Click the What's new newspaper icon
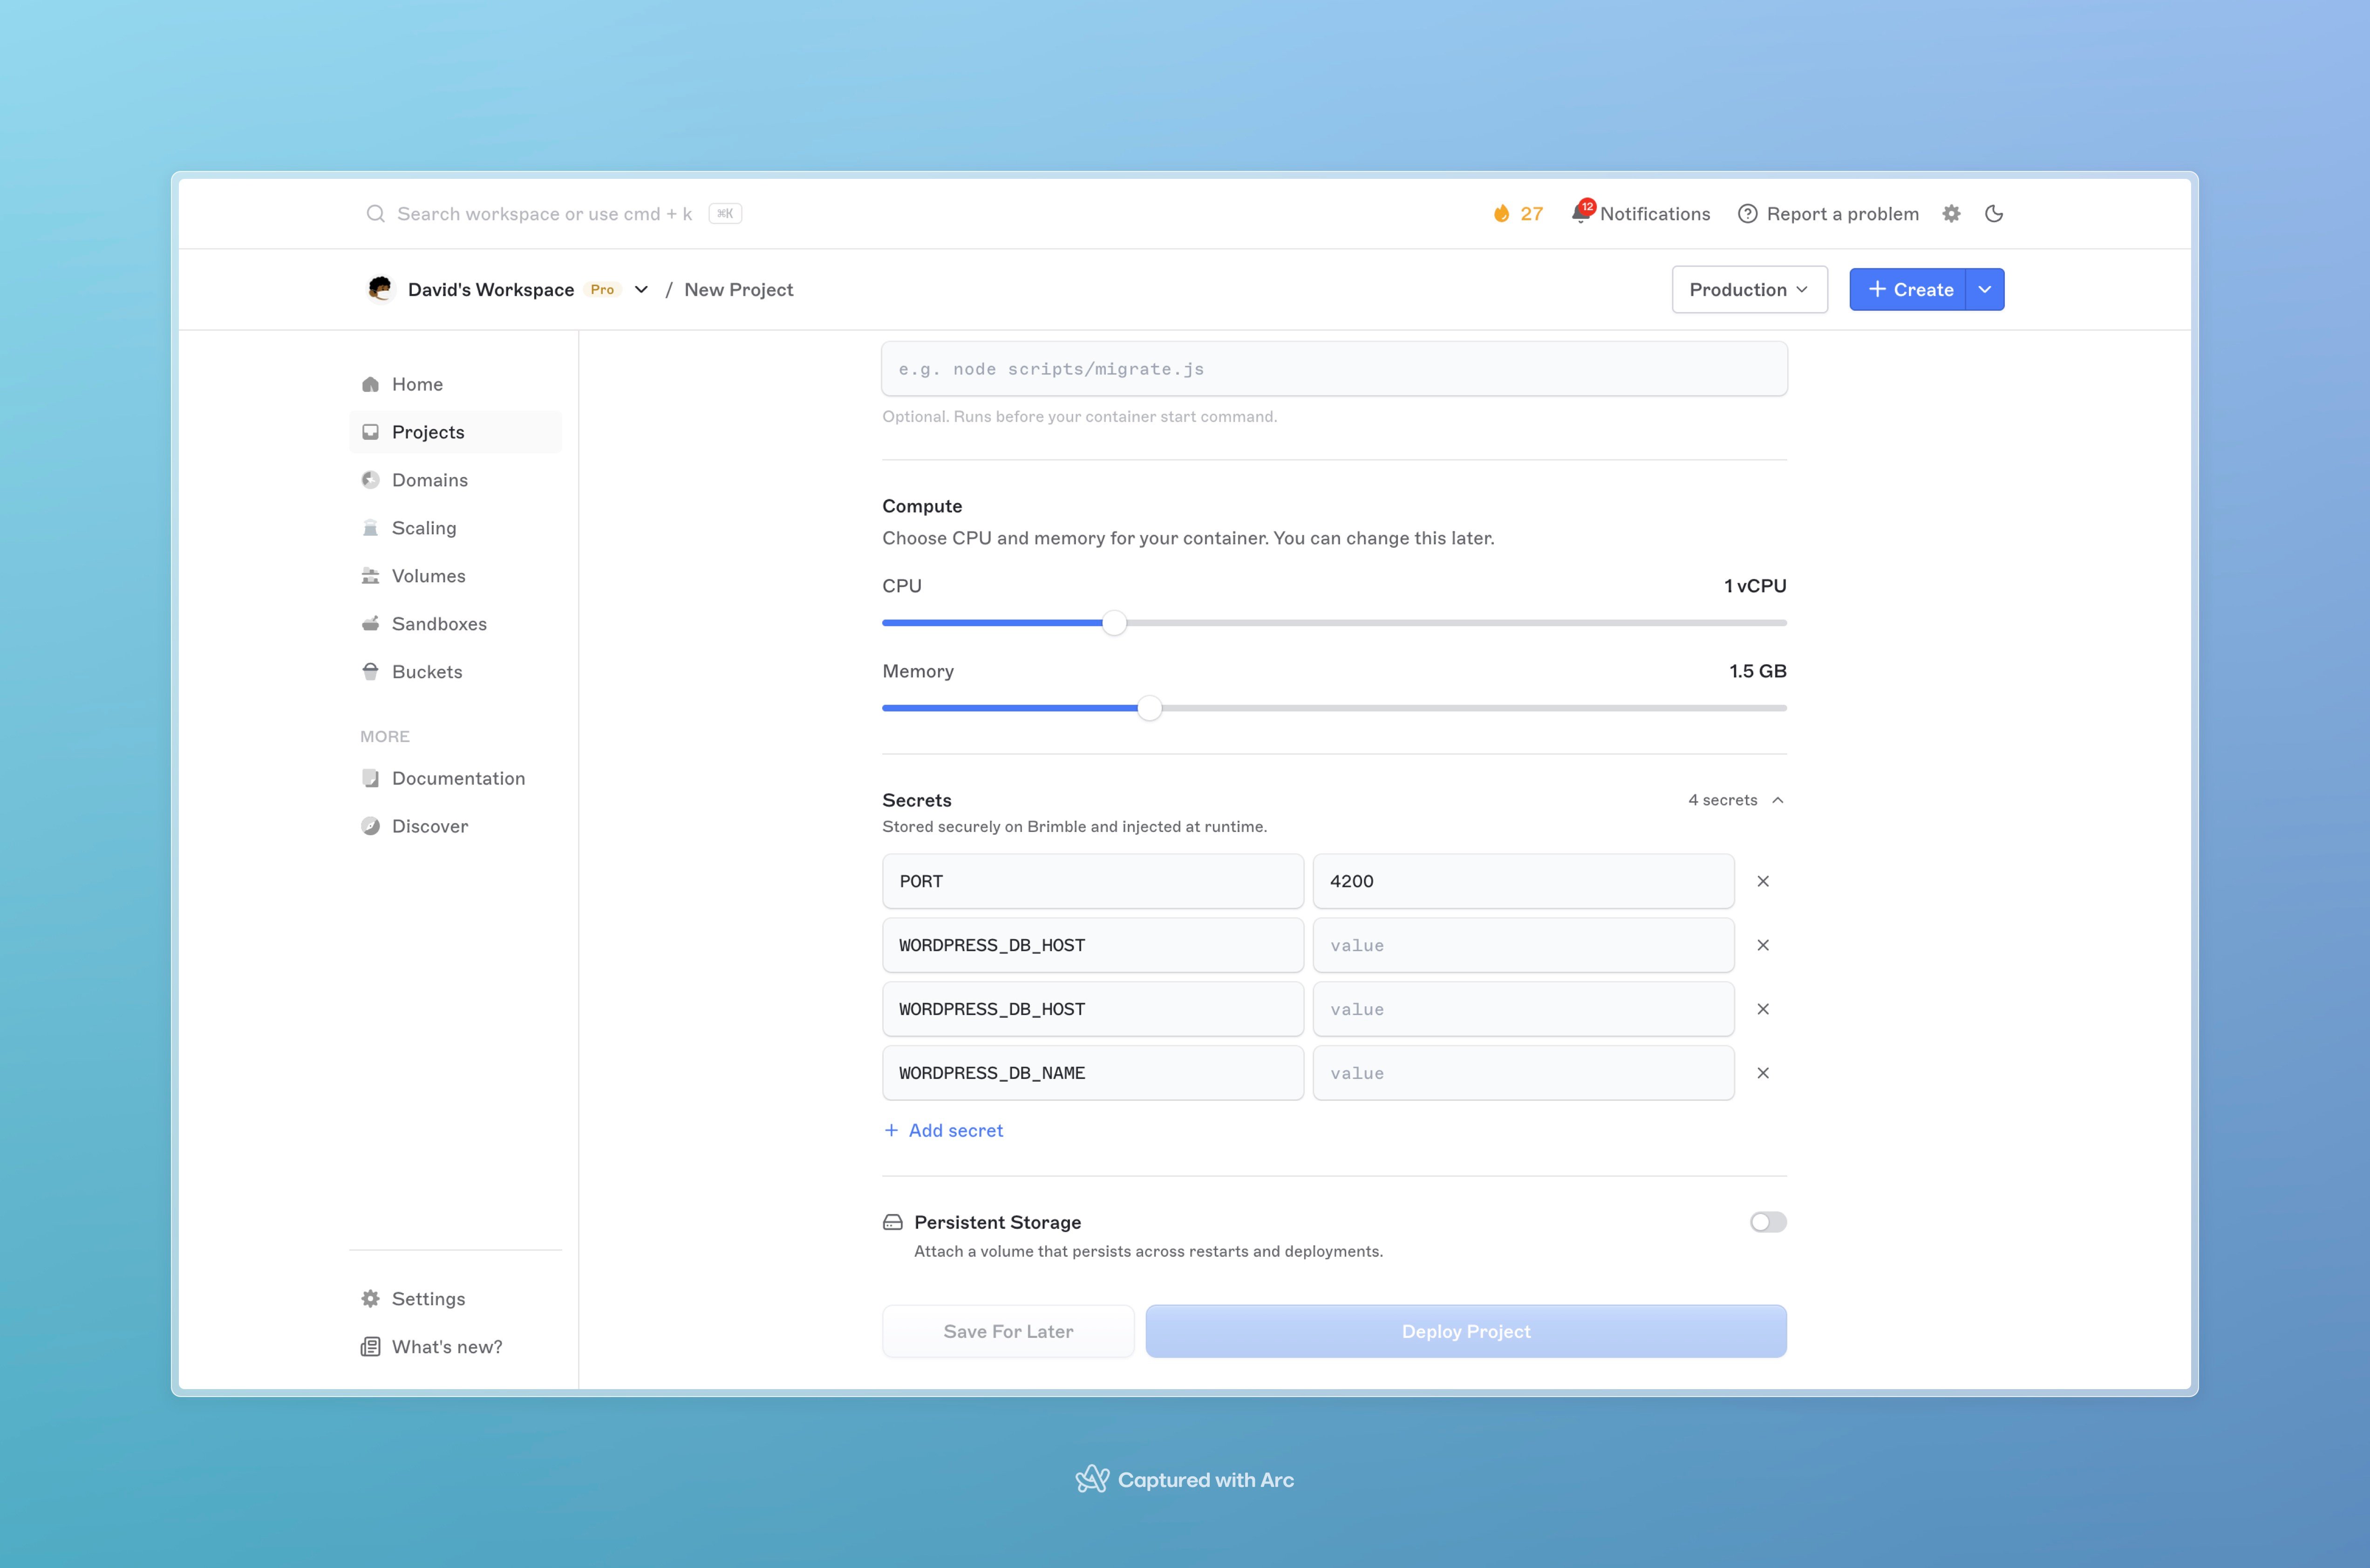 370,1347
